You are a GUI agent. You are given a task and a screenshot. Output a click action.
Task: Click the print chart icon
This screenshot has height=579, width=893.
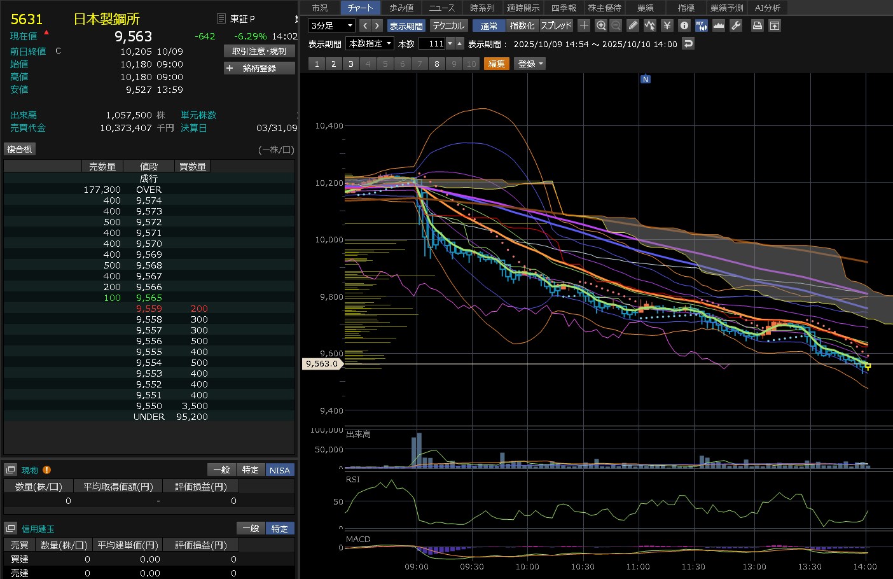point(757,25)
